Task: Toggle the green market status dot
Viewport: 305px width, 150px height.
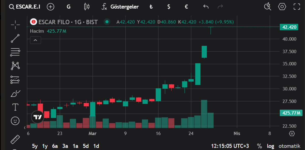Action: pyautogui.click(x=107, y=22)
